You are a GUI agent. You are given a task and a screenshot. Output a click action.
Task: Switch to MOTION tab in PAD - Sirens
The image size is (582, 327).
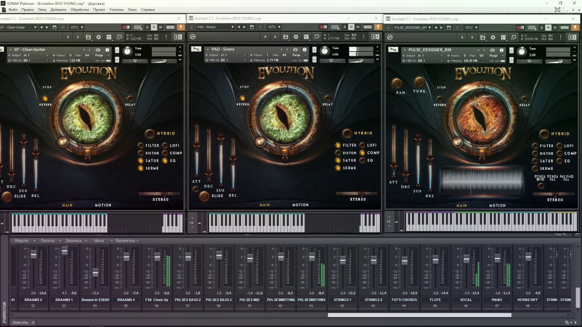click(x=300, y=205)
